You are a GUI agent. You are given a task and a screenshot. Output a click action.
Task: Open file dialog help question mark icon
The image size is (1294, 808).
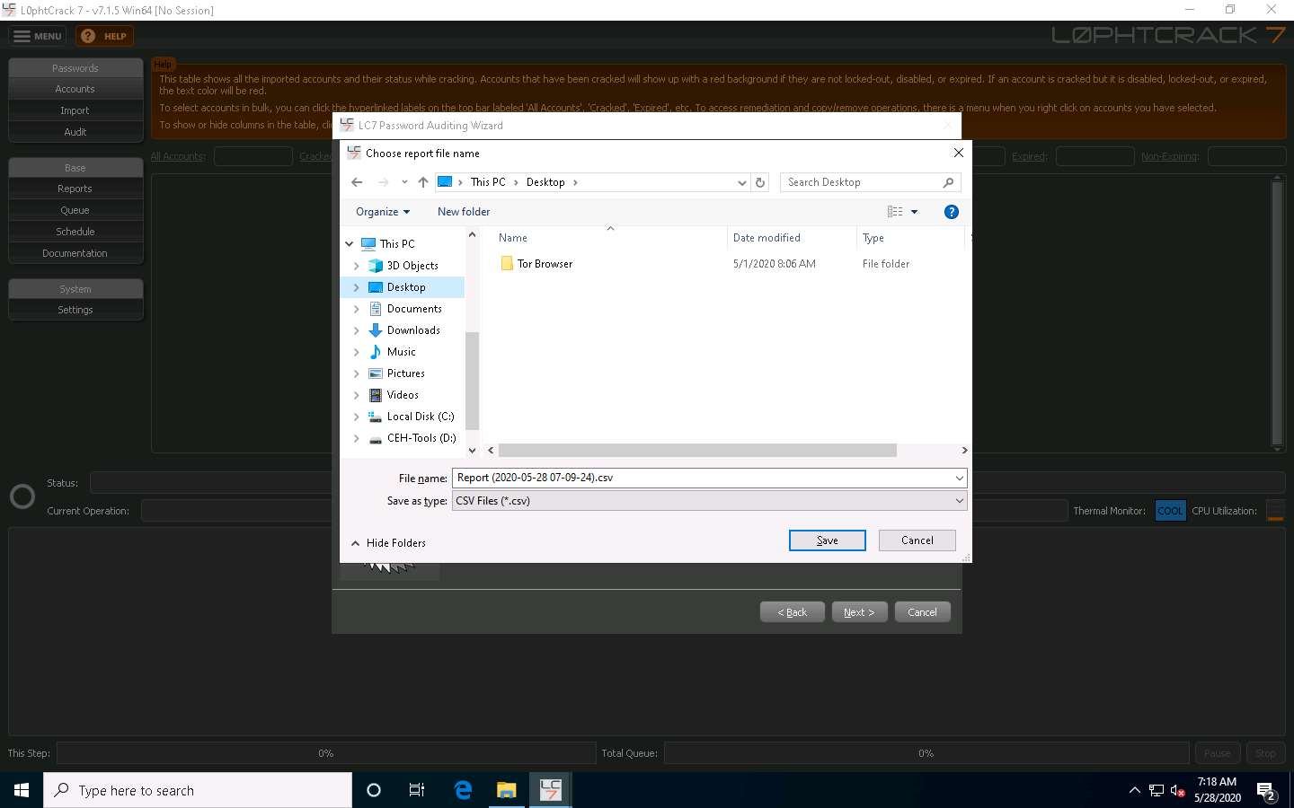pyautogui.click(x=952, y=212)
